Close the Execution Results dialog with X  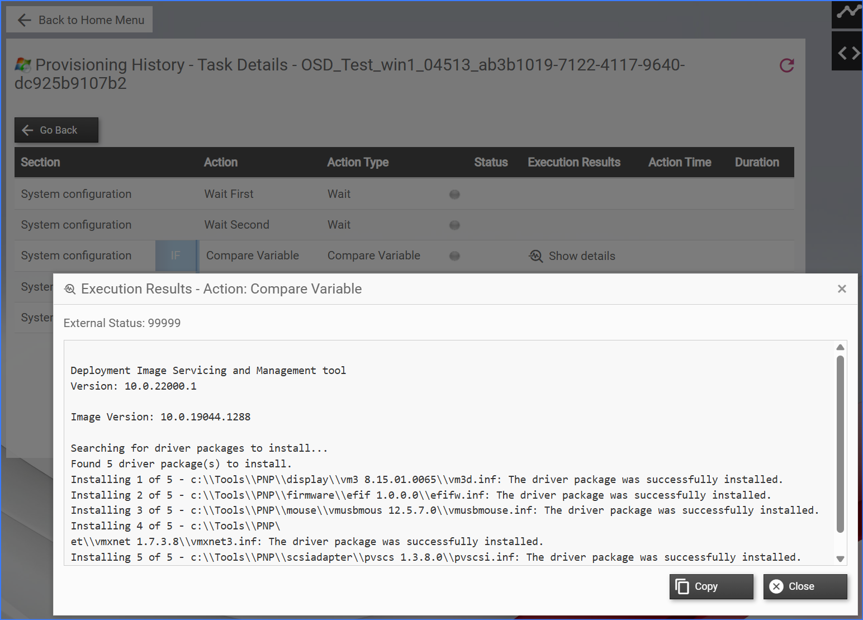click(842, 289)
